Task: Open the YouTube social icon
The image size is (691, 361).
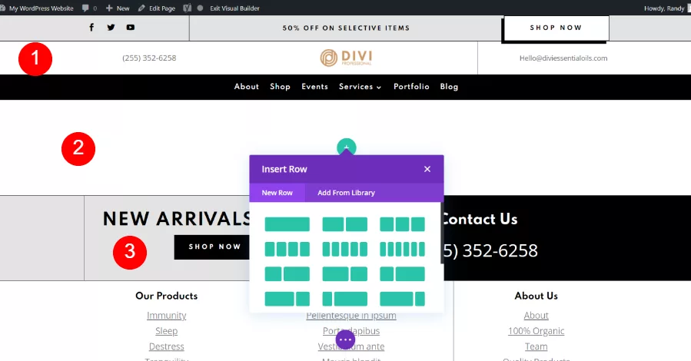Action: (131, 28)
